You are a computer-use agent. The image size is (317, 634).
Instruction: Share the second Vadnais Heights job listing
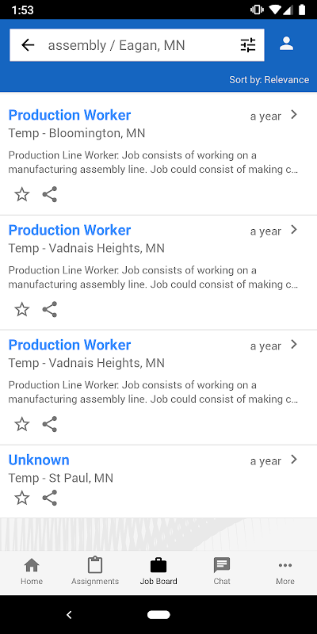[50, 424]
